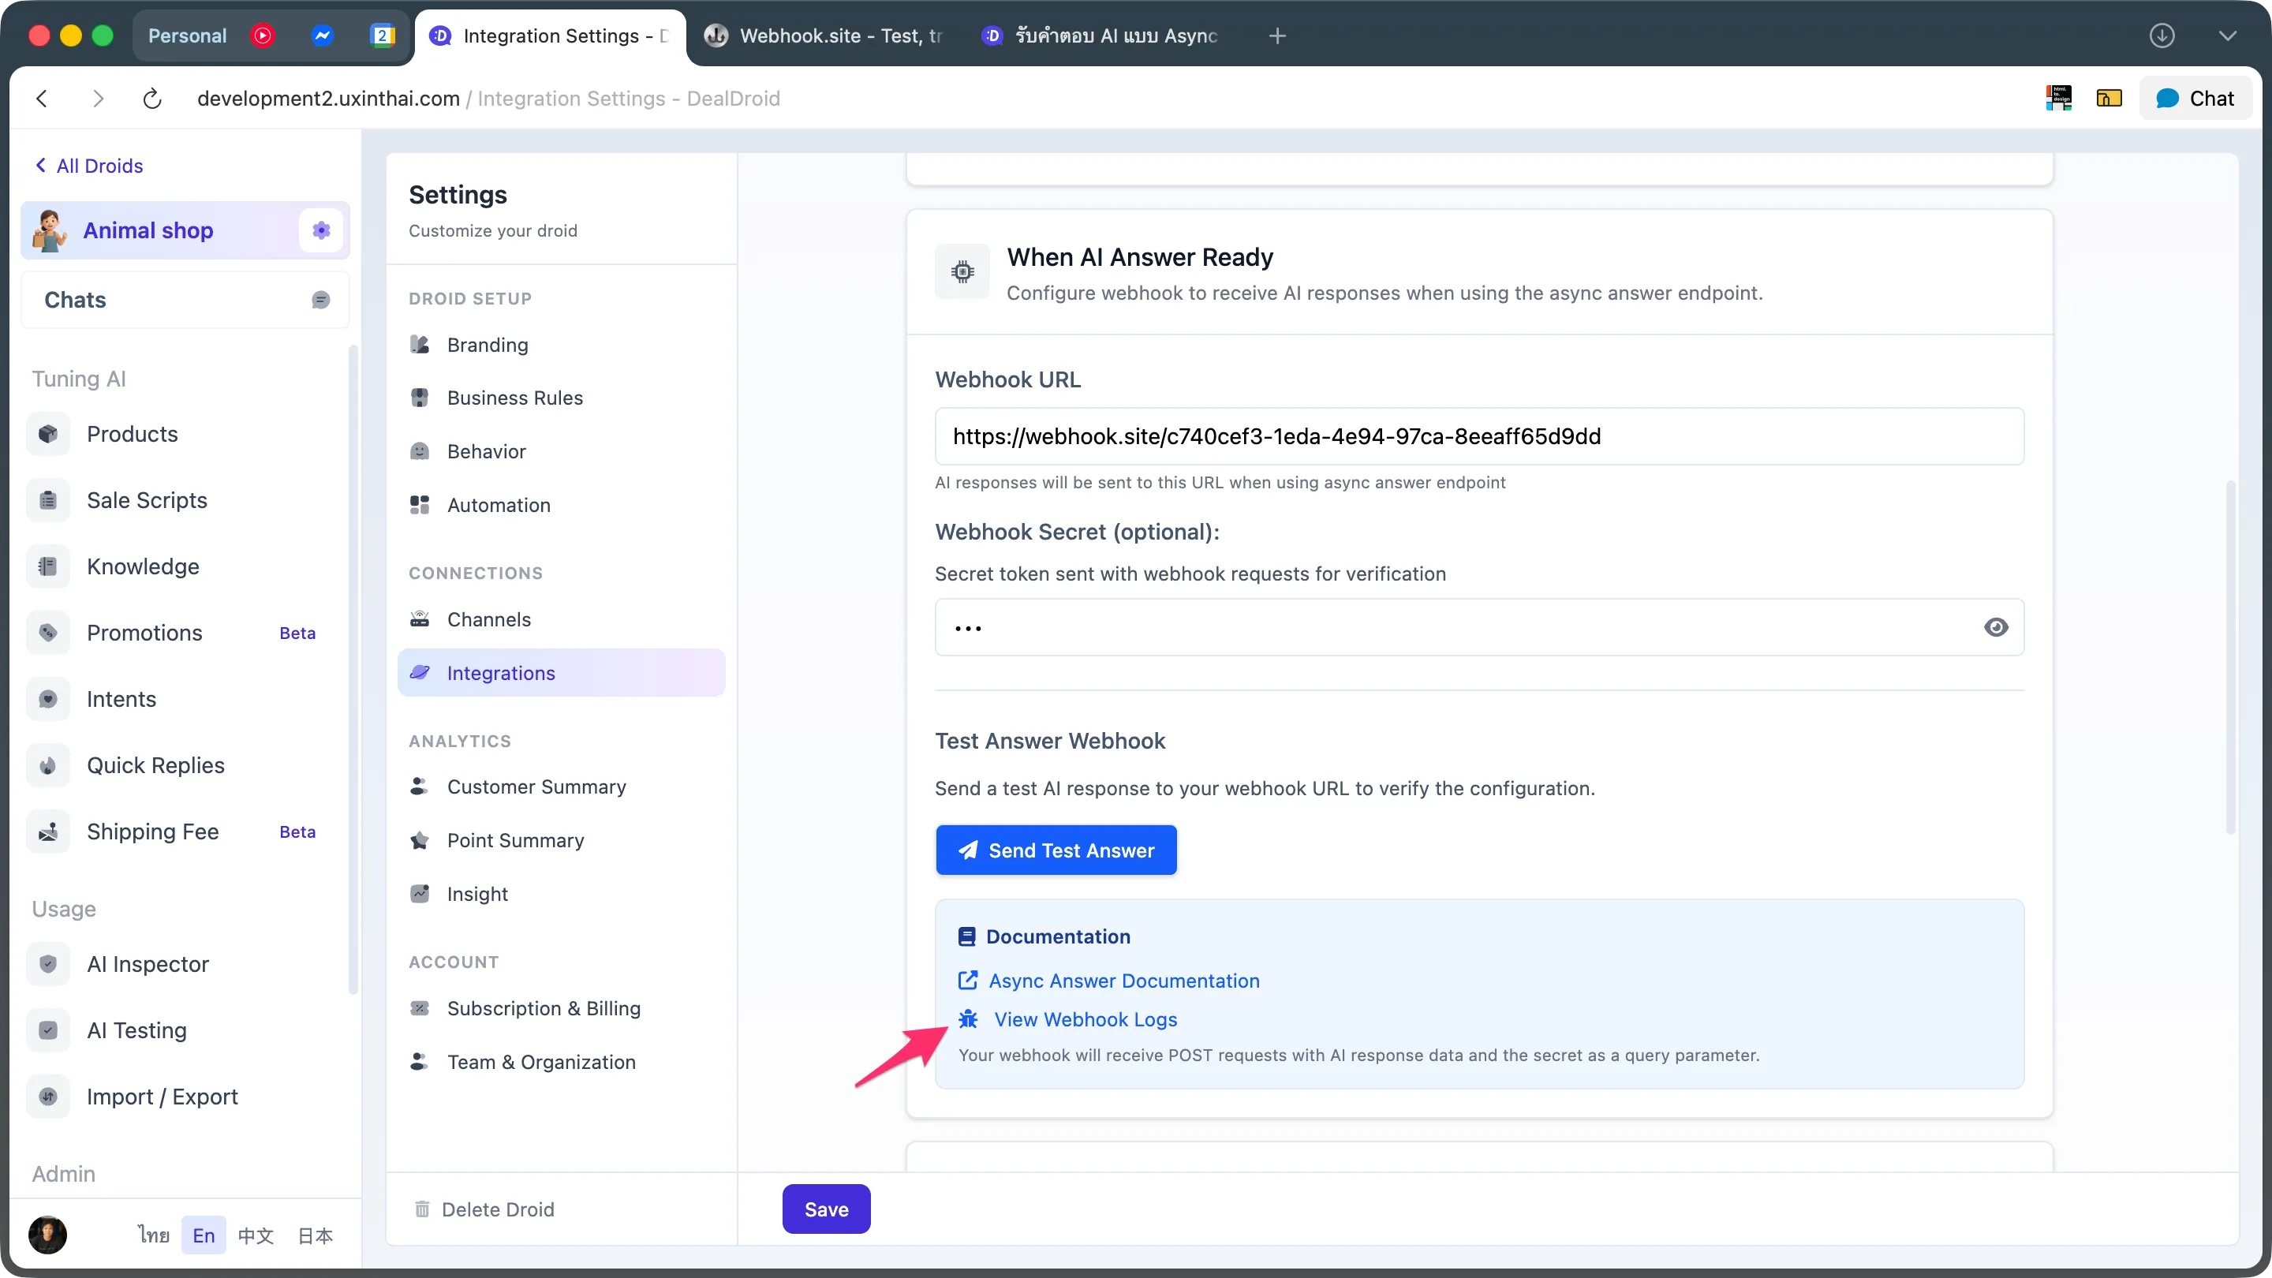
Task: Click the Automation icon under Droid Setup
Action: tap(420, 505)
